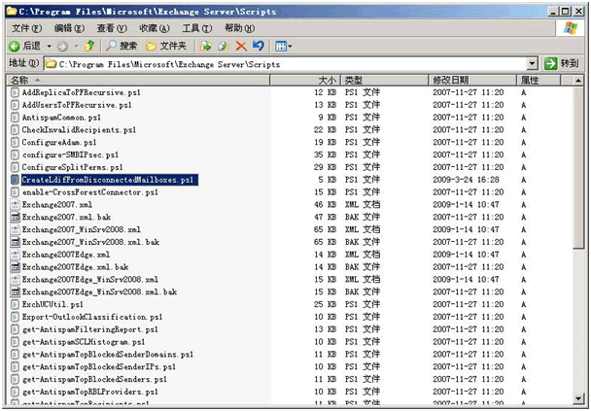
Task: Click the ExchUCUtil.ps1 file icon
Action: click(15, 304)
